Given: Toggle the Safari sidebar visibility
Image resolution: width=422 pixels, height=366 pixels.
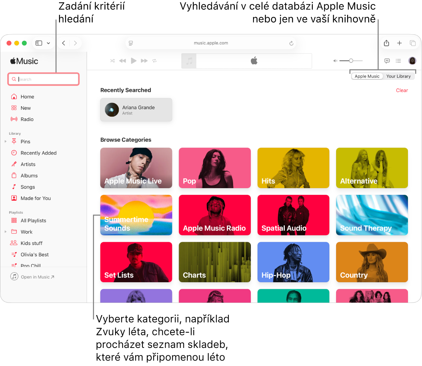Looking at the screenshot, I should tap(38, 43).
